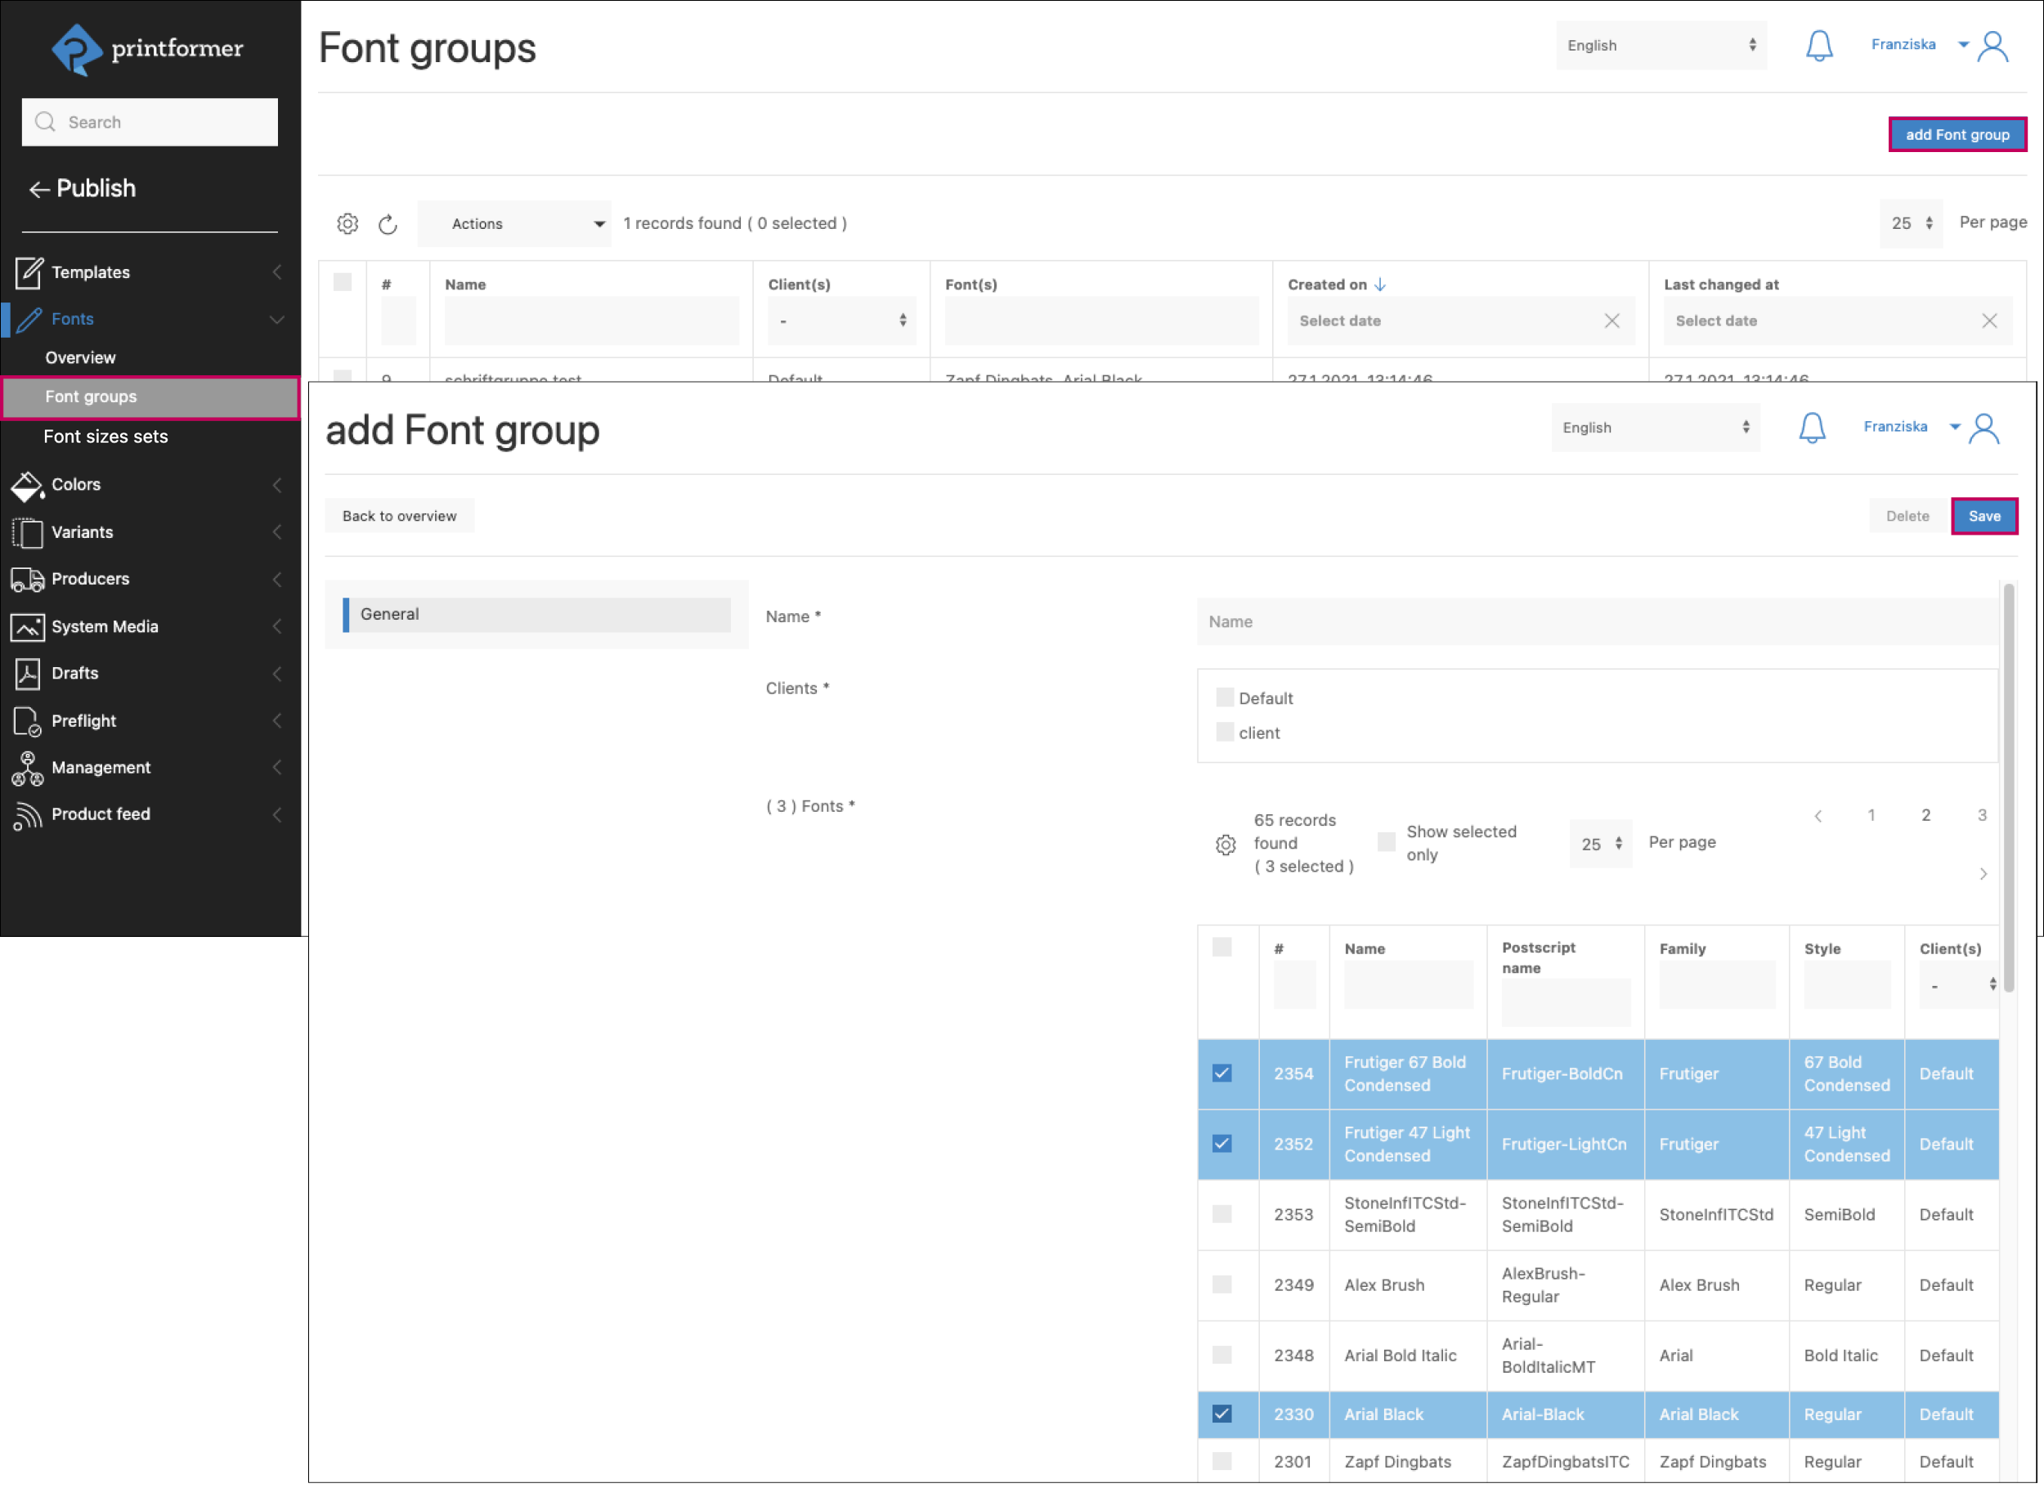Uncheck the Arial Black font row checkbox
Screen dimensions: 2044x1497
coord(1221,1414)
